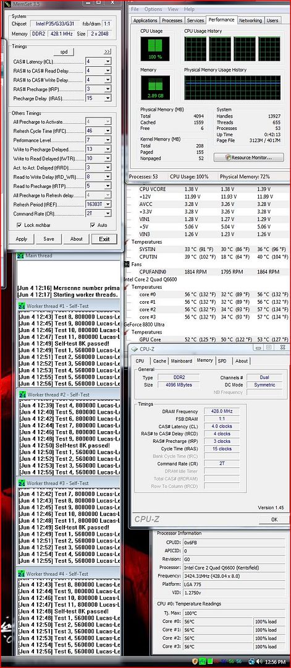Open the RAS# to CAS# Write Delay dropdown
Image resolution: width=291 pixels, height=668 pixels.
tap(108, 80)
